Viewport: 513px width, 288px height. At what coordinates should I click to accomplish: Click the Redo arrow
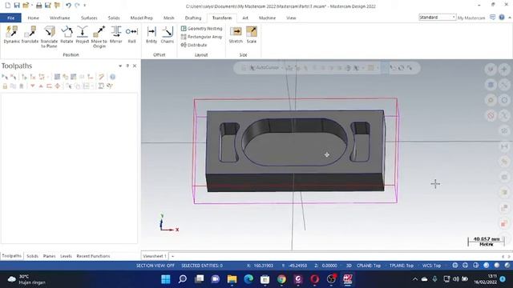pos(77,6)
